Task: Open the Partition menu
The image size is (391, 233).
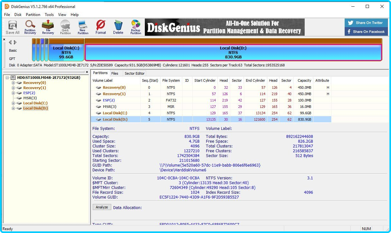Action: tap(33, 15)
